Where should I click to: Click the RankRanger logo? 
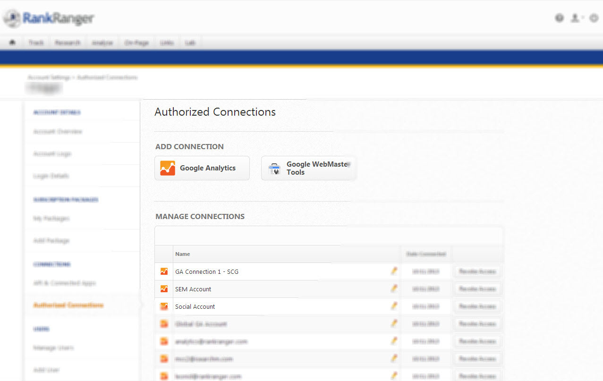click(x=50, y=18)
